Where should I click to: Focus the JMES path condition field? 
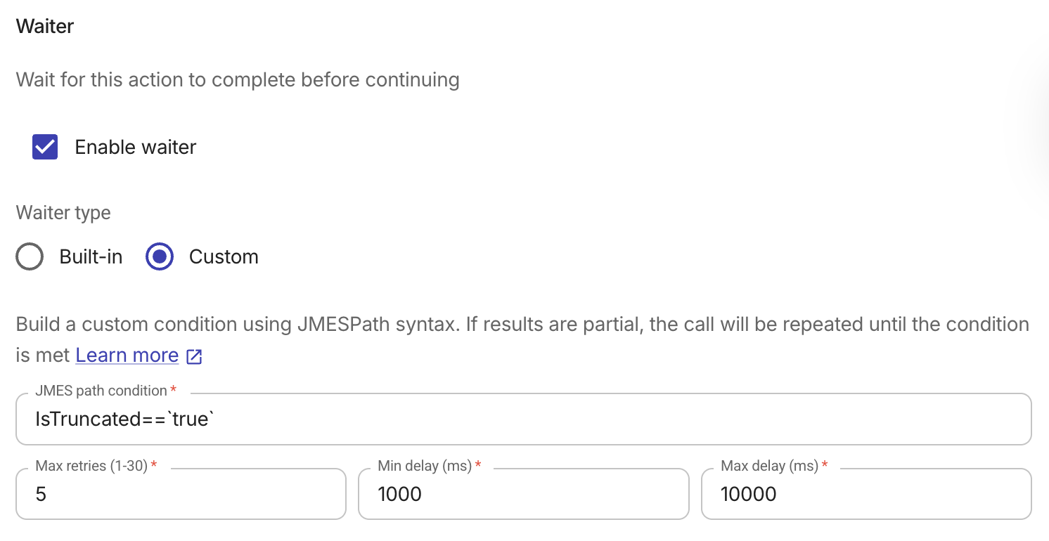523,419
